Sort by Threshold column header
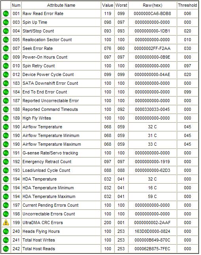The width and height of the screenshot is (201, 255). click(188, 5)
